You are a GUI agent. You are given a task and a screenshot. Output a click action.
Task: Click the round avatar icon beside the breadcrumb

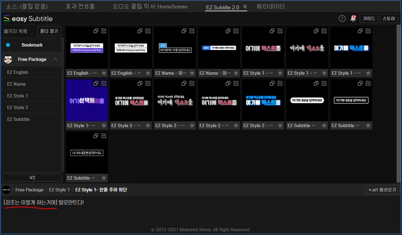(6, 190)
